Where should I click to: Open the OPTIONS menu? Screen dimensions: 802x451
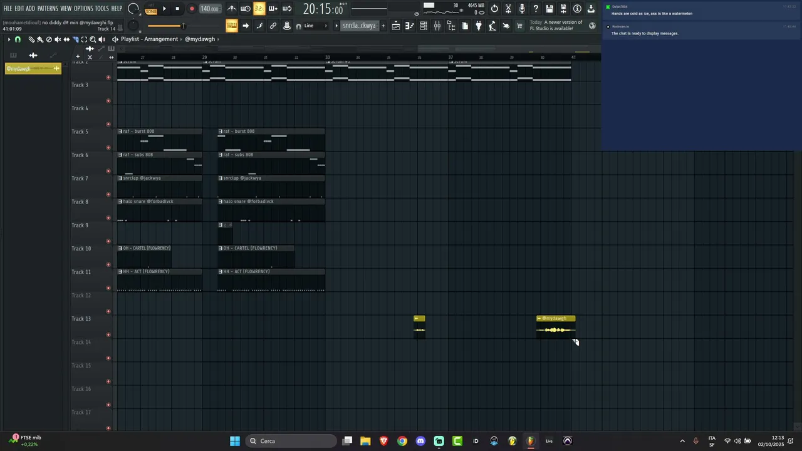point(83,9)
